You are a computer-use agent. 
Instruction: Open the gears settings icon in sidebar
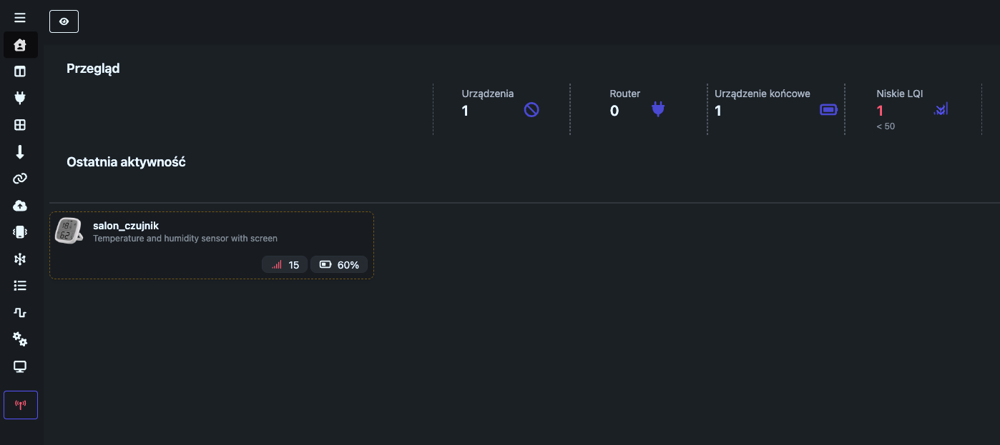pos(20,339)
